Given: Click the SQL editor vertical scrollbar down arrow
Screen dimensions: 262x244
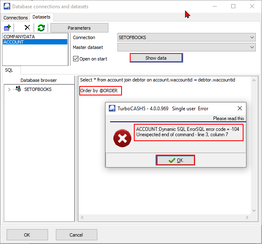Looking at the screenshot, I should click(254, 211).
